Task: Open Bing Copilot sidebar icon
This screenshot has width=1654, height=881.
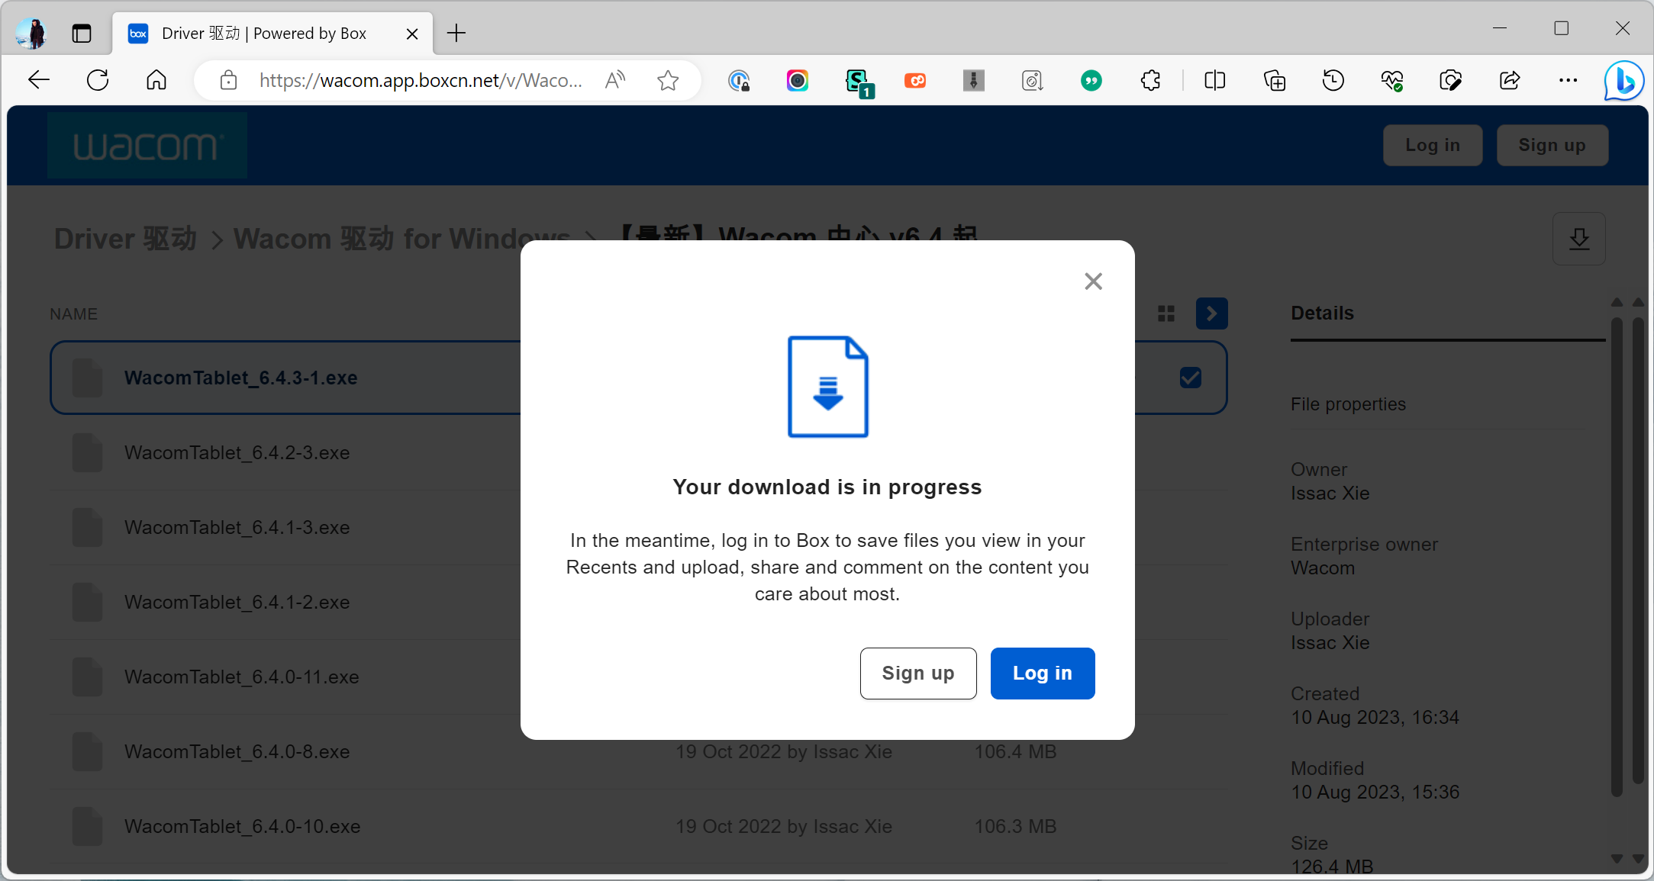Action: click(1623, 81)
